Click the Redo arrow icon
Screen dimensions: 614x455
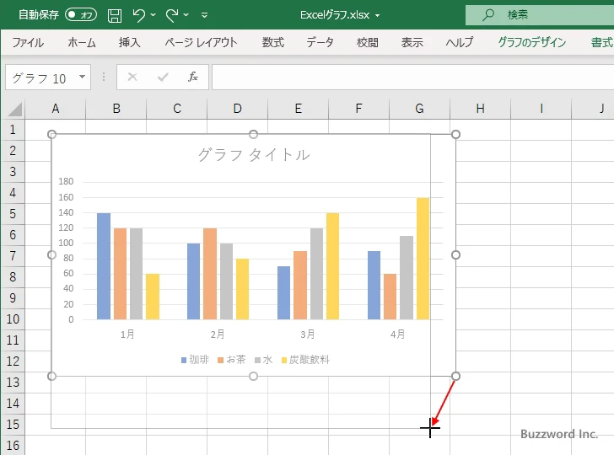(x=172, y=15)
